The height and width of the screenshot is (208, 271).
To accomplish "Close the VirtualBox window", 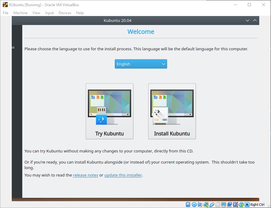I will pos(263,5).
